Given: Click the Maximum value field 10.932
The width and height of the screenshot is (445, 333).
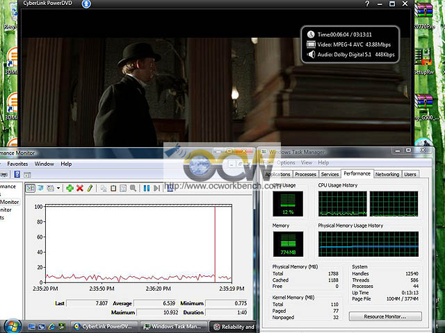Looking at the screenshot, I should (158, 312).
